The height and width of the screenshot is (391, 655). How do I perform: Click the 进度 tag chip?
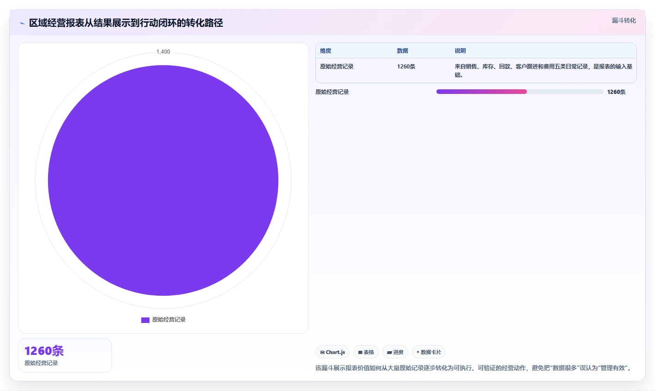[x=395, y=352]
